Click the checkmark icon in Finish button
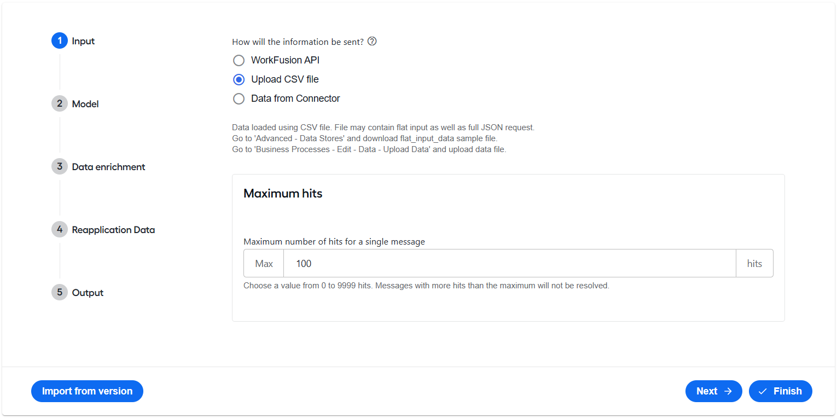The image size is (837, 418). tap(763, 391)
